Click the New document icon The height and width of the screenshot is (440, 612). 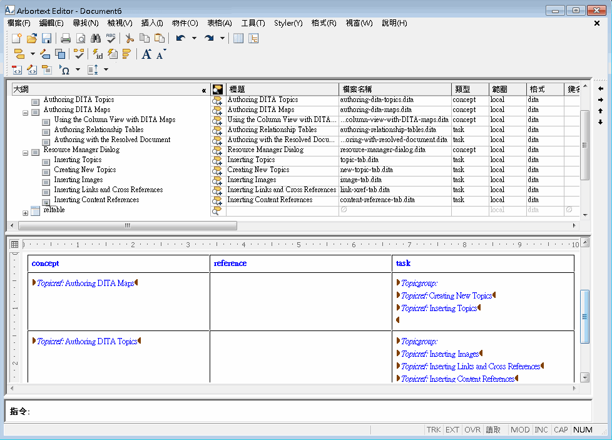(16, 38)
